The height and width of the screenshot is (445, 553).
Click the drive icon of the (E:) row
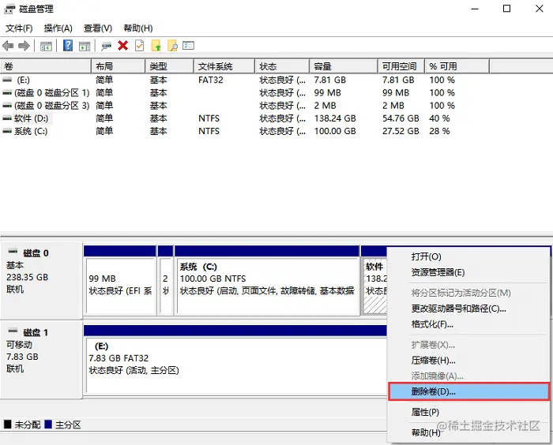pyautogui.click(x=7, y=80)
